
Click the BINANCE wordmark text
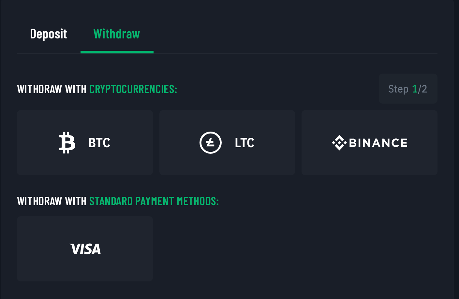coord(378,143)
